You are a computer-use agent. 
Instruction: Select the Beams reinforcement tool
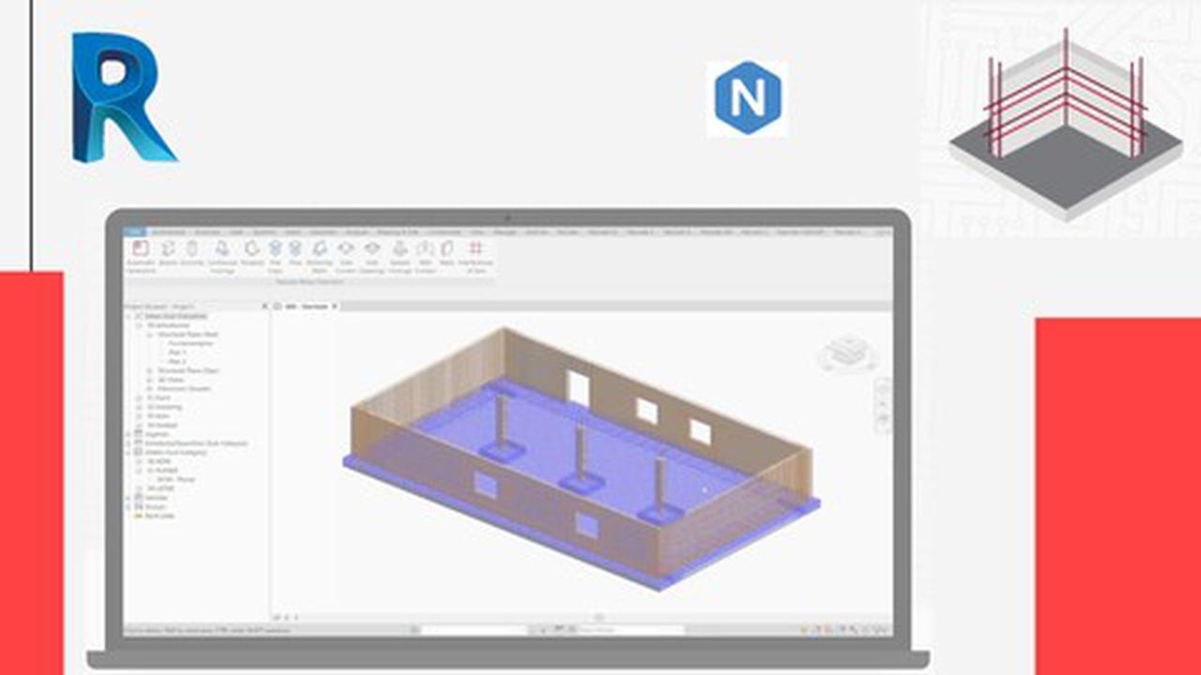pyautogui.click(x=169, y=250)
